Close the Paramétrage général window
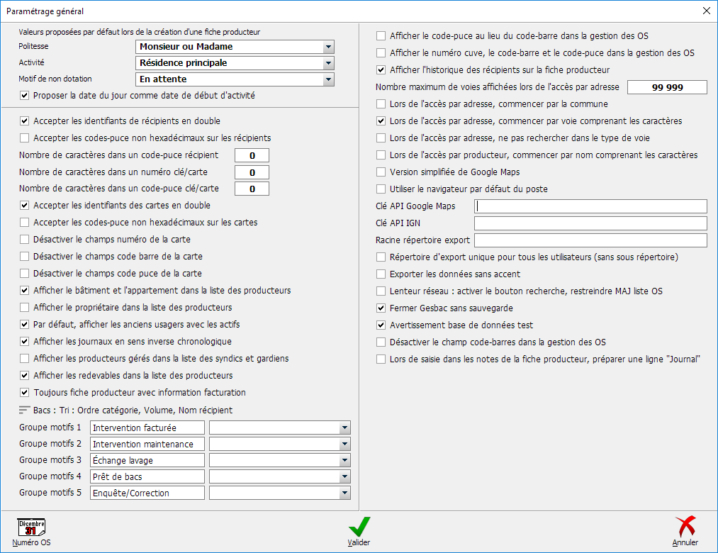718x553 pixels. pos(706,11)
